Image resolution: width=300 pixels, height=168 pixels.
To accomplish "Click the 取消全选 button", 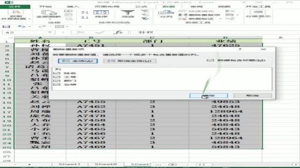I will tap(130, 61).
